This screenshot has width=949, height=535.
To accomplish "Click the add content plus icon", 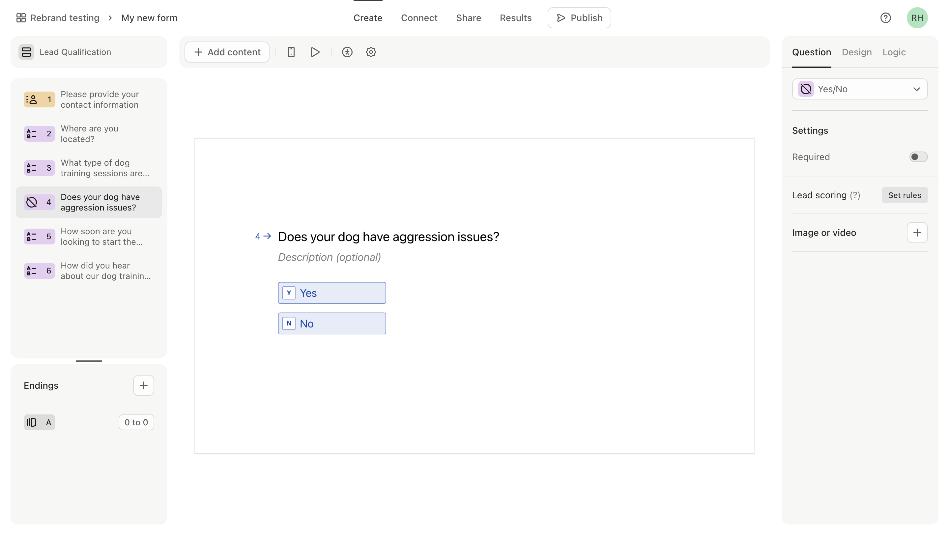I will pyautogui.click(x=198, y=52).
